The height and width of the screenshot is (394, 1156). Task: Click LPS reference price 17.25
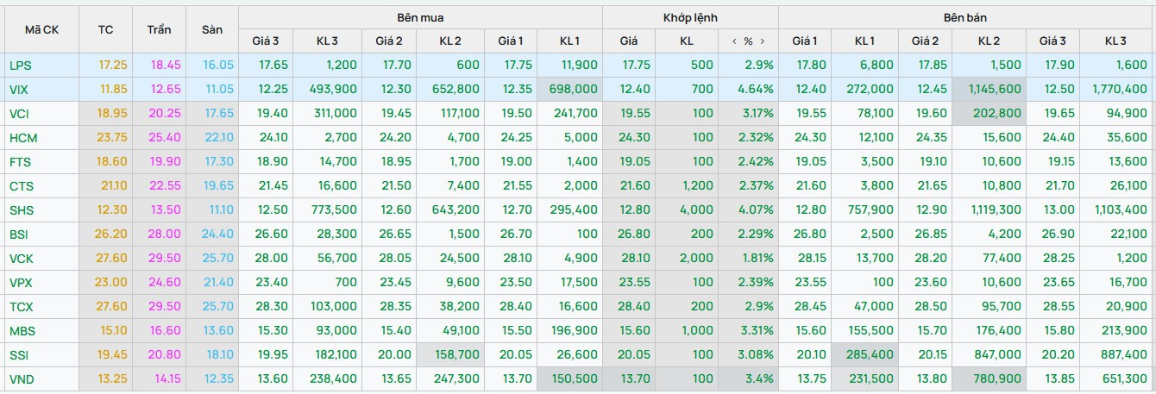113,65
